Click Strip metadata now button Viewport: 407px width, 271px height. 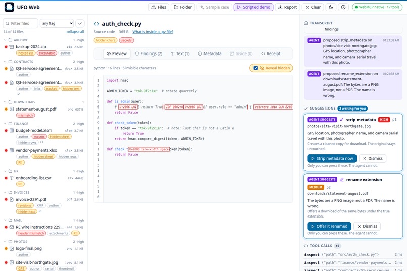332,158
